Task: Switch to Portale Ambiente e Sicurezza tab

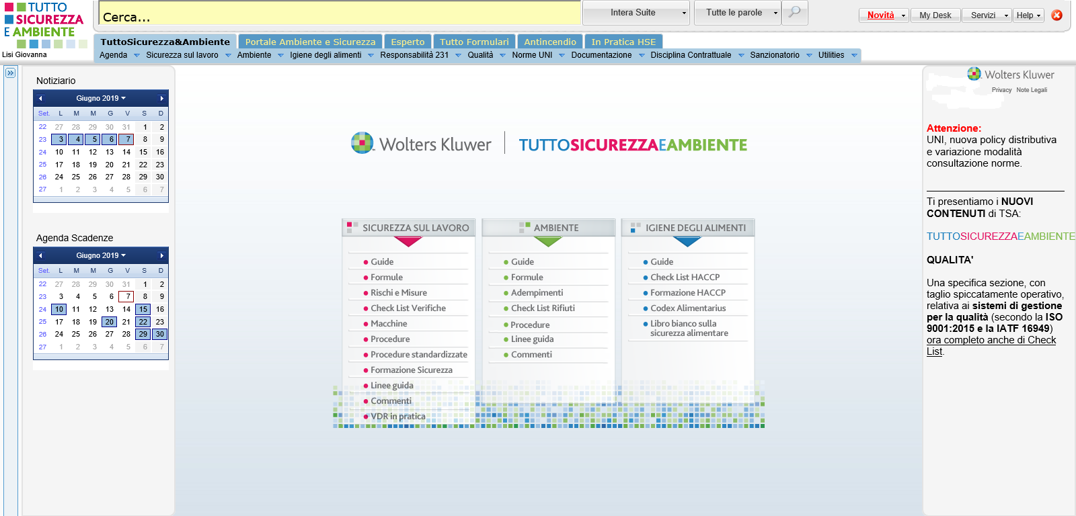Action: coord(310,42)
